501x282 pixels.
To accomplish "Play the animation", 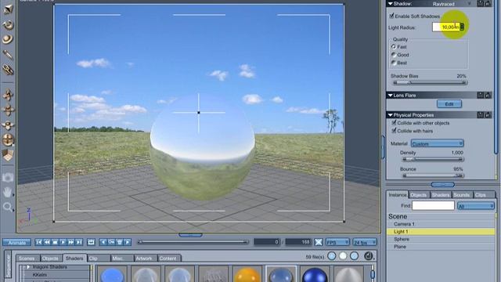I will point(63,242).
